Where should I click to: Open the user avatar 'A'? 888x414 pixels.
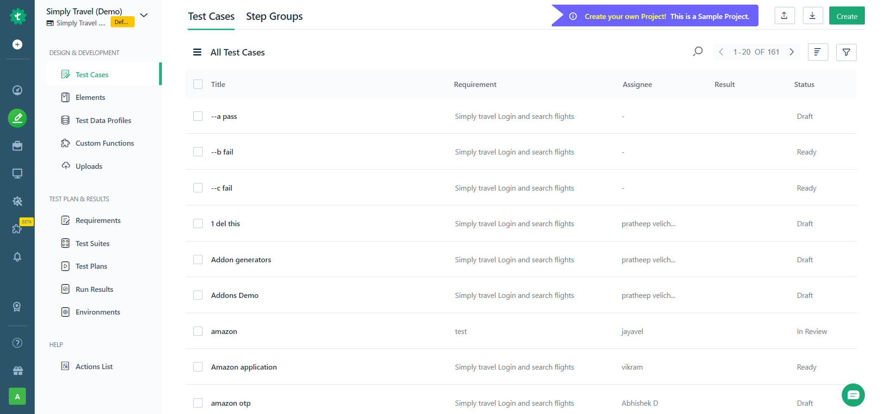pos(18,396)
